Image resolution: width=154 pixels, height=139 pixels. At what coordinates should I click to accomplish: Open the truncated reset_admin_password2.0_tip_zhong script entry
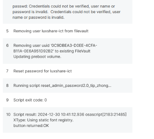[62, 85]
